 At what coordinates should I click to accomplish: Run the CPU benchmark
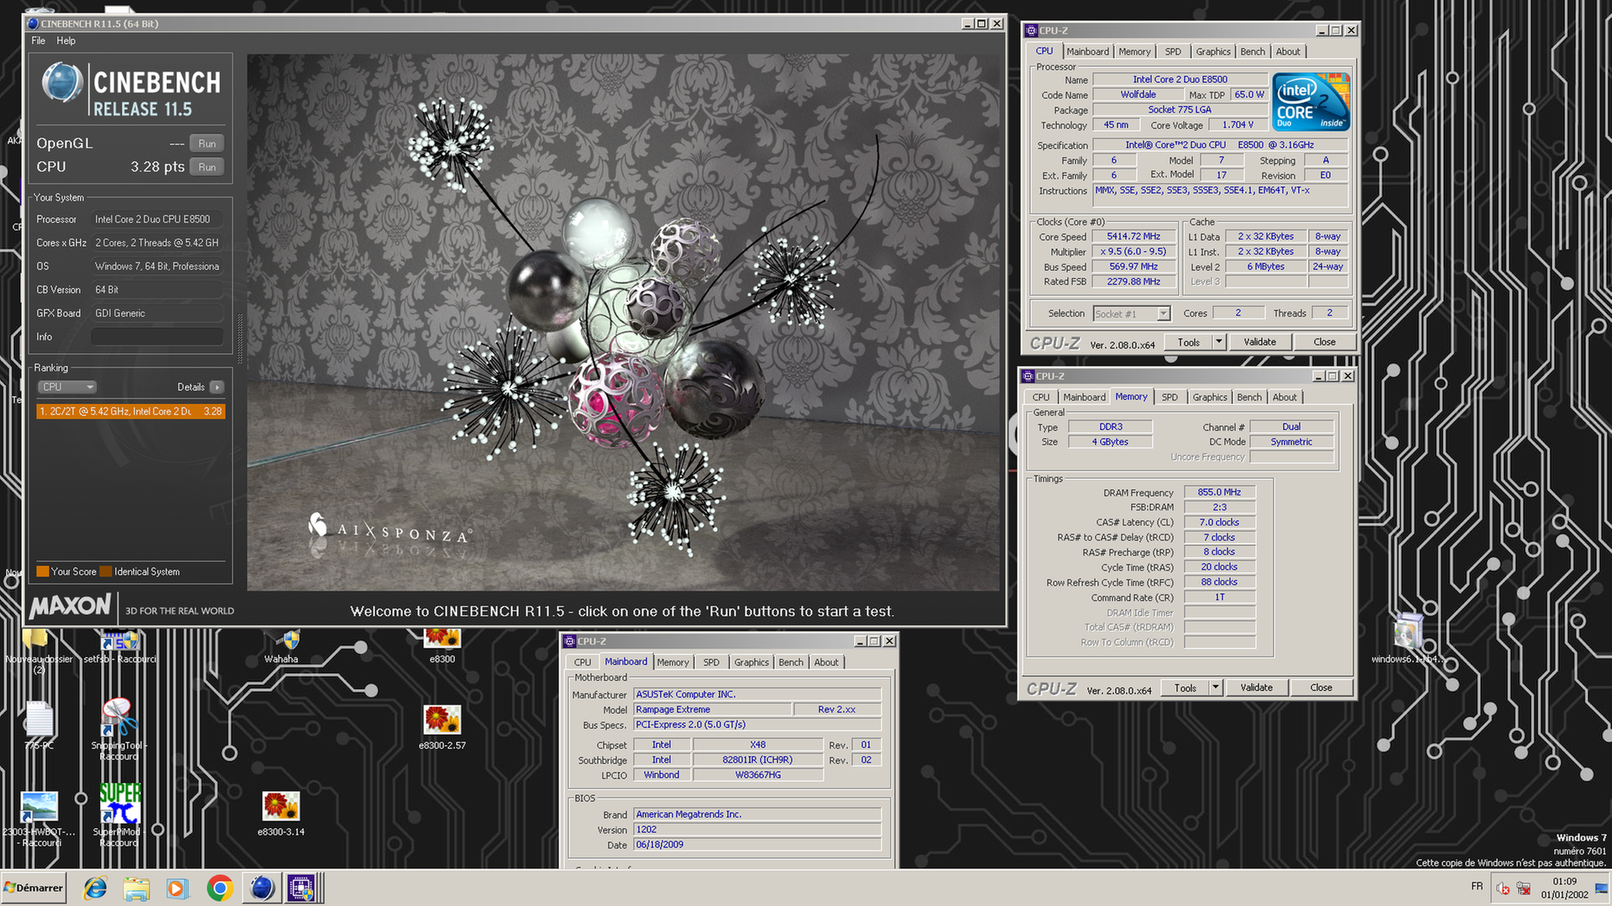click(x=207, y=167)
